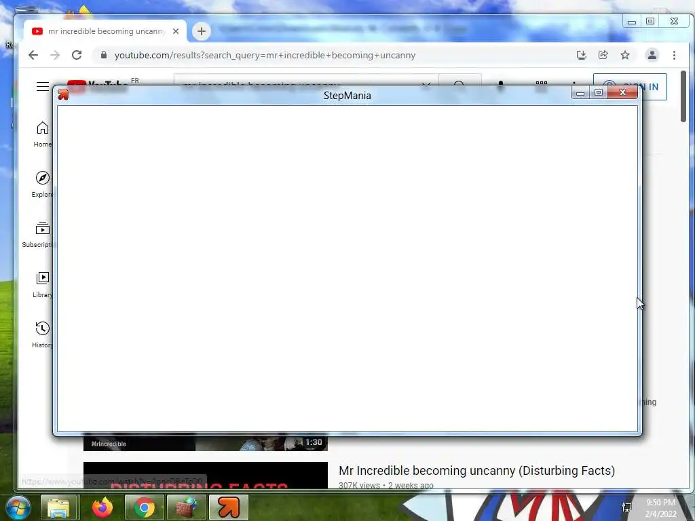
Task: Click the lock icon in address bar
Action: coord(104,55)
